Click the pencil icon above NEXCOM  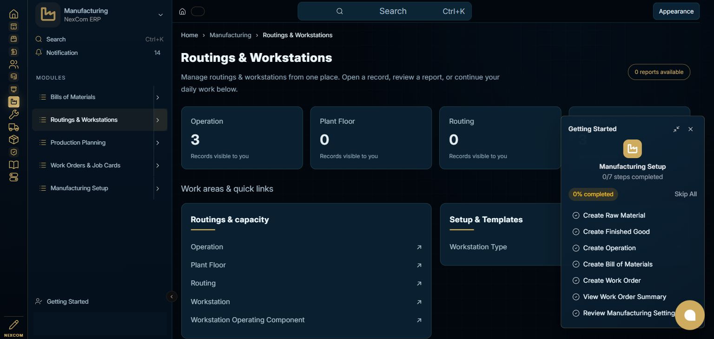[x=13, y=325]
